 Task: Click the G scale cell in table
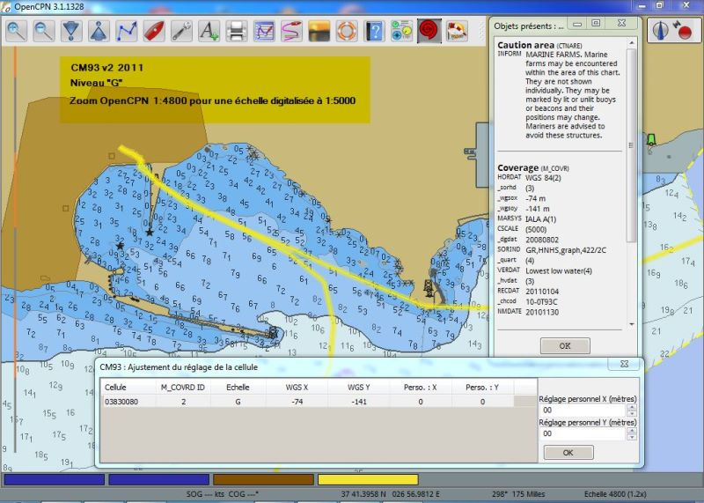pyautogui.click(x=238, y=402)
